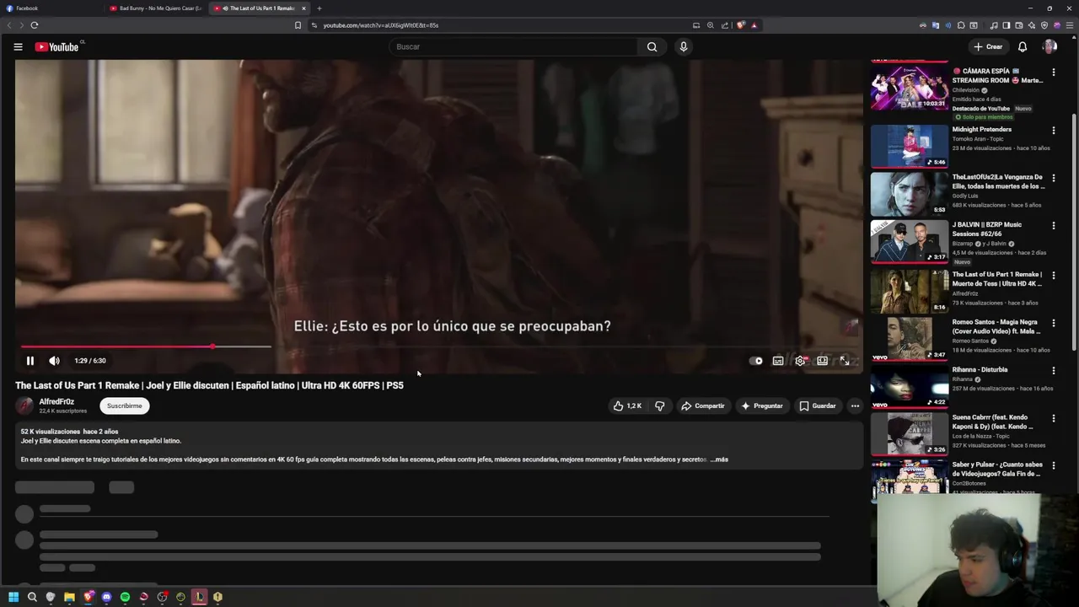Start voice search with microphone icon
The image size is (1079, 607).
click(684, 46)
